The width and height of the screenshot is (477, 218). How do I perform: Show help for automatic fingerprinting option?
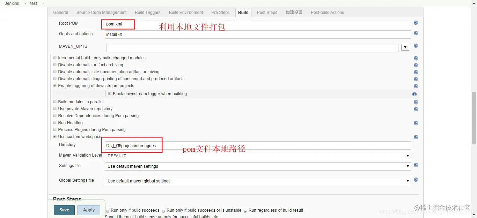[x=416, y=79]
